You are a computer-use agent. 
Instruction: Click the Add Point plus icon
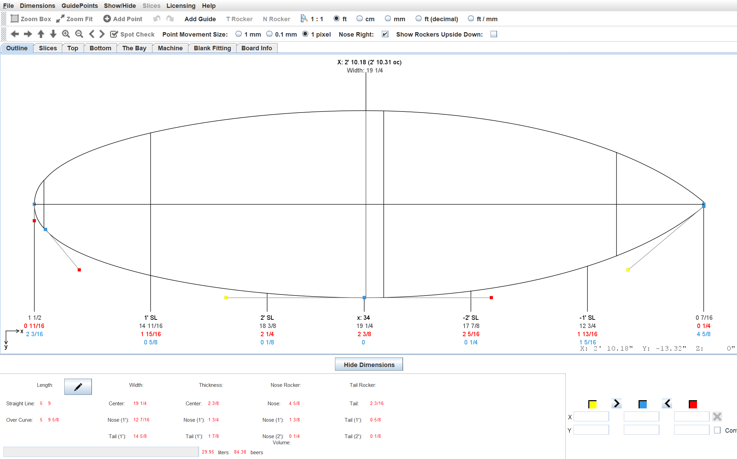coord(107,19)
